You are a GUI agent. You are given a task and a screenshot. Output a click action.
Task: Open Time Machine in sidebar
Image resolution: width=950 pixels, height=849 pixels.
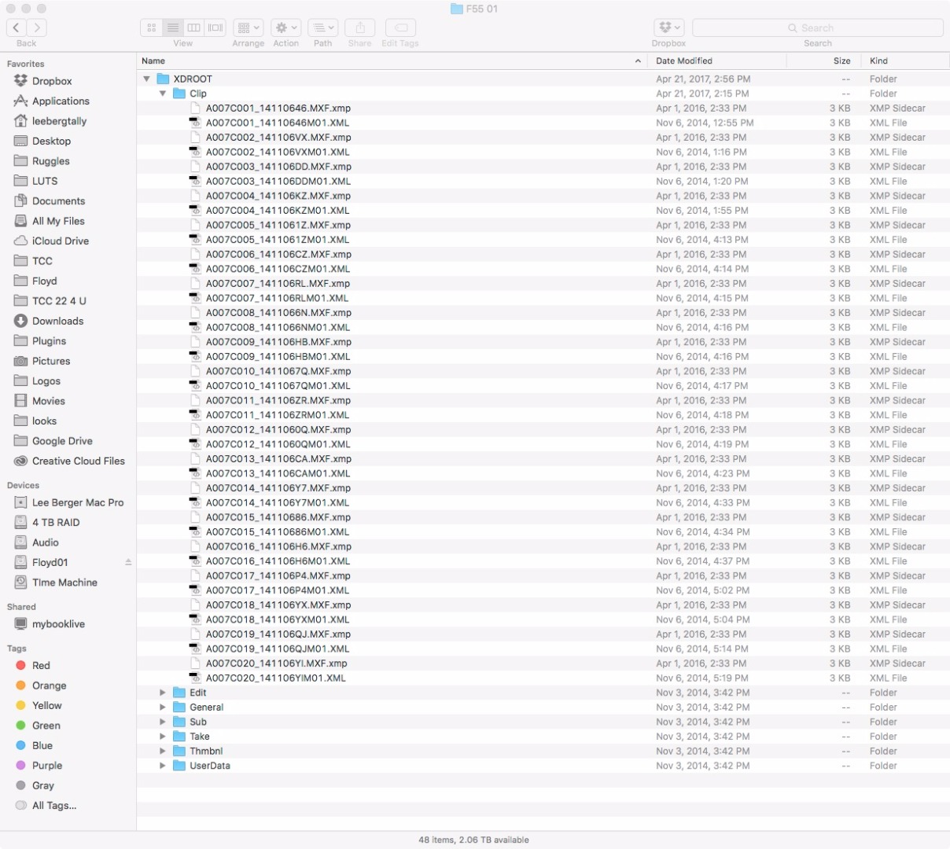coord(64,583)
